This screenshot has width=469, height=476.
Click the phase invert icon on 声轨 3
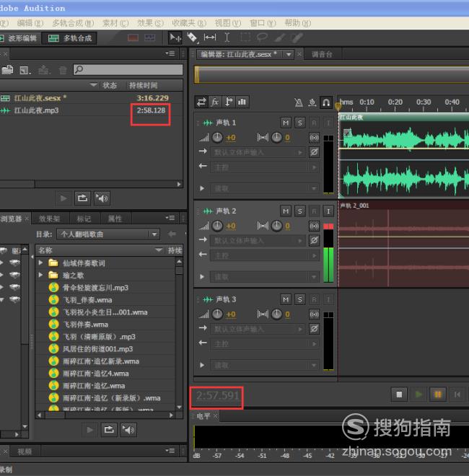(x=314, y=329)
